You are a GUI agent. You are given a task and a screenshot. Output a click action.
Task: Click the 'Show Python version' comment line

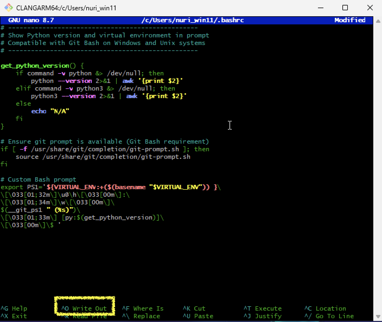point(105,35)
